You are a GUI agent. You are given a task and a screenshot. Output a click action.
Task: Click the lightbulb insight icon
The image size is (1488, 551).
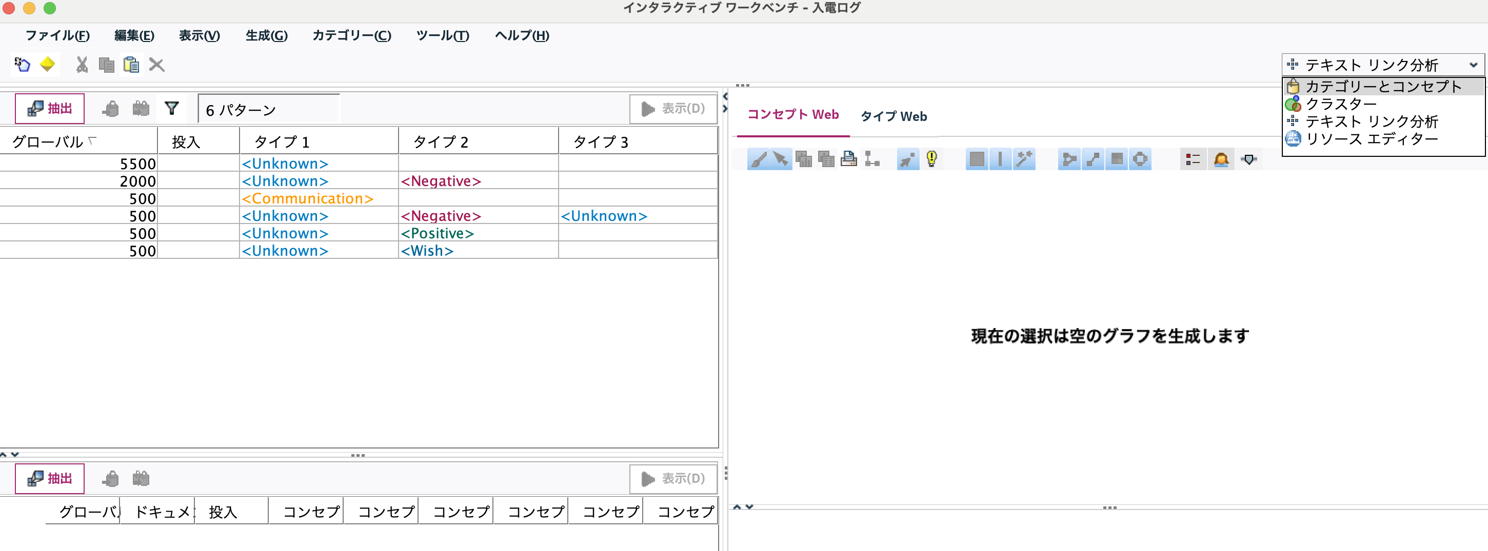(932, 160)
